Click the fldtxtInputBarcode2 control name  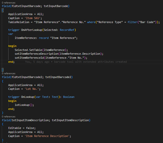[x=27, y=77]
